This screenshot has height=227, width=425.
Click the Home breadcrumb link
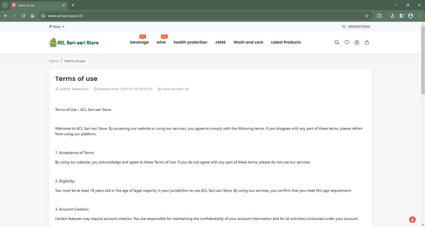(54, 61)
